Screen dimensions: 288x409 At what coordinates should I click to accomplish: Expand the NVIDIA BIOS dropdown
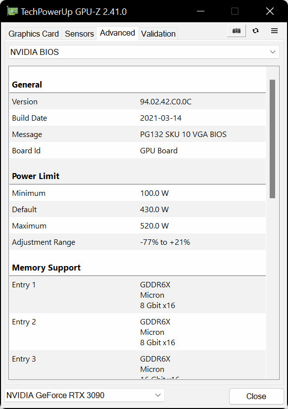pyautogui.click(x=144, y=52)
